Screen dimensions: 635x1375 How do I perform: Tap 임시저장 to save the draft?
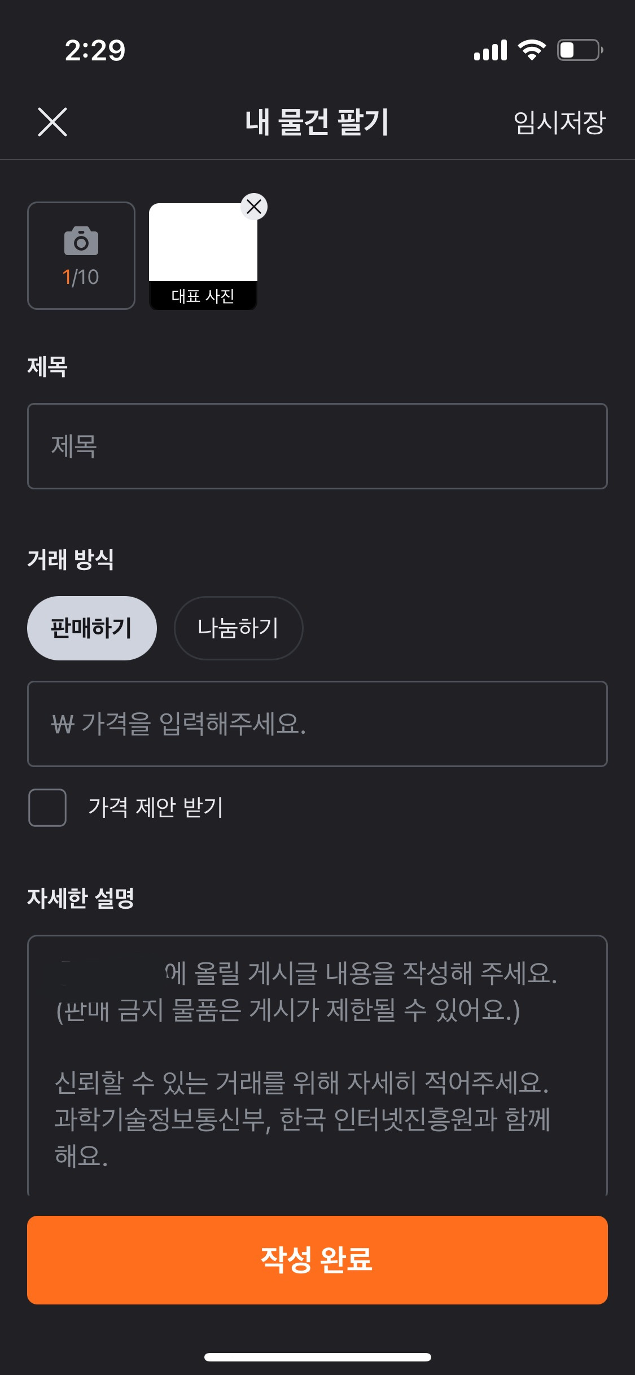tap(559, 122)
